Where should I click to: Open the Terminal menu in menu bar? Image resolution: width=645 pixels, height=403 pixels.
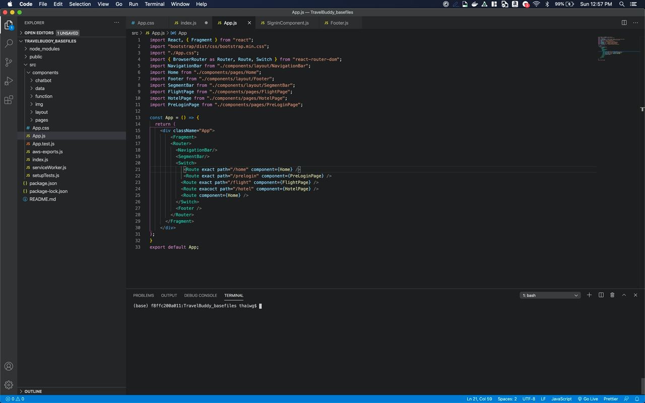click(x=154, y=4)
